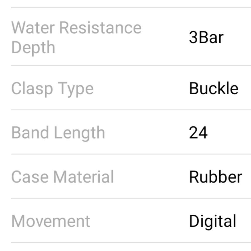Viewport: 251px width, 251px height.
Task: Click the Movement label
Action: (x=51, y=221)
